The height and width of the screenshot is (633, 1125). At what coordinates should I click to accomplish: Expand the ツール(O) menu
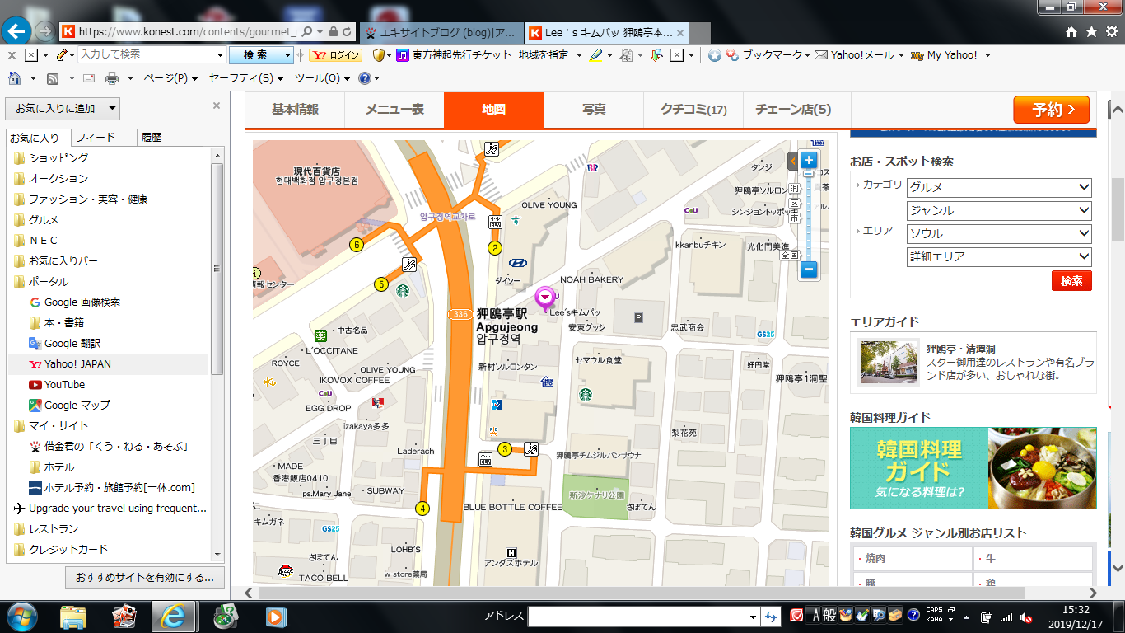pyautogui.click(x=322, y=78)
